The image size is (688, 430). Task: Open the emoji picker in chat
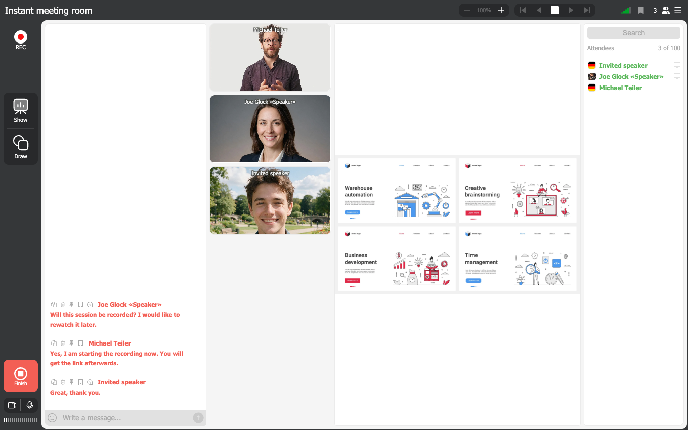(x=52, y=418)
